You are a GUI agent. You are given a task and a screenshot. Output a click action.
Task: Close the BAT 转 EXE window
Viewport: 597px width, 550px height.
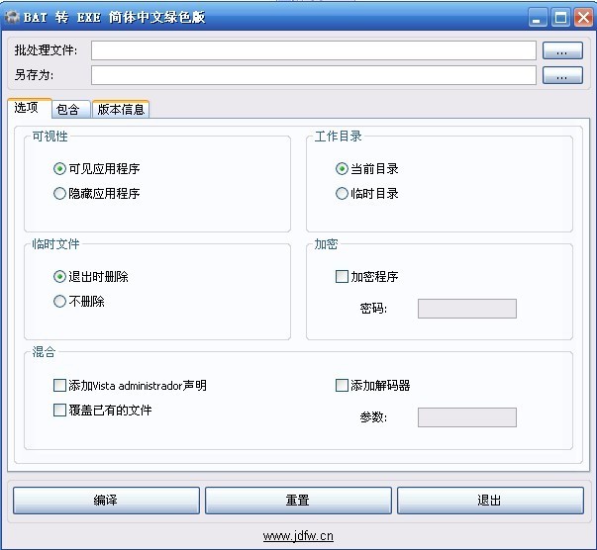point(584,18)
